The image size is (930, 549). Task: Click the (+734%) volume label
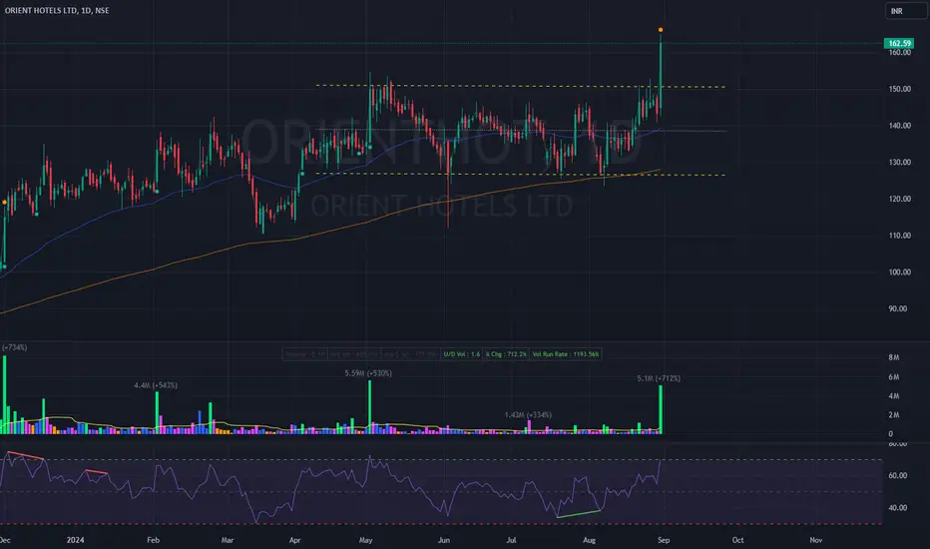pyautogui.click(x=14, y=347)
